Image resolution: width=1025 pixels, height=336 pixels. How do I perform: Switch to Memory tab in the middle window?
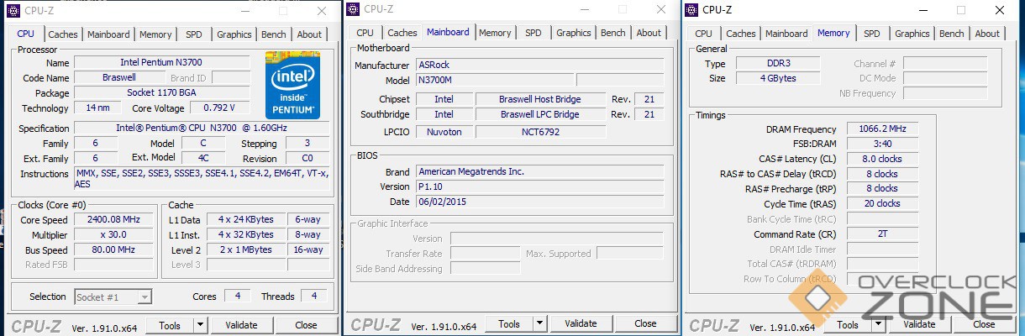click(495, 33)
